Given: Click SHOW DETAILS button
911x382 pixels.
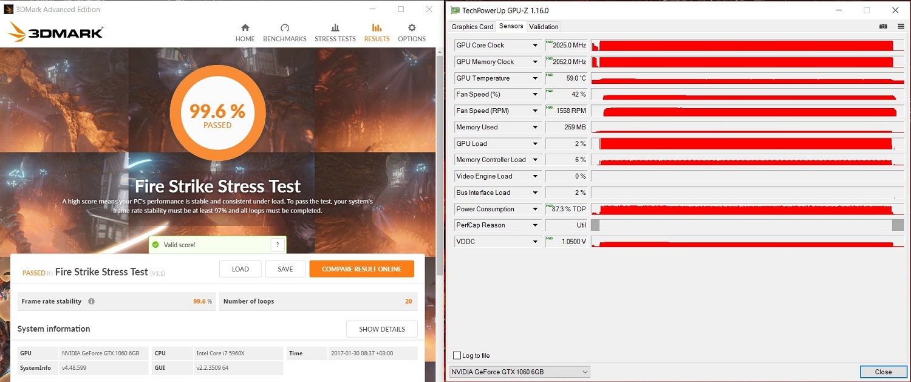Looking at the screenshot, I should click(x=382, y=329).
